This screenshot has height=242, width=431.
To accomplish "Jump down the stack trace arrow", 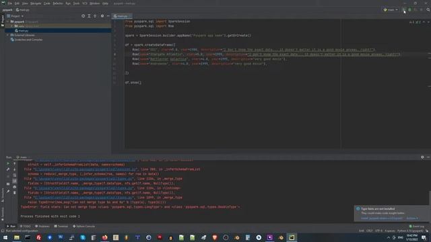I will [15, 169].
